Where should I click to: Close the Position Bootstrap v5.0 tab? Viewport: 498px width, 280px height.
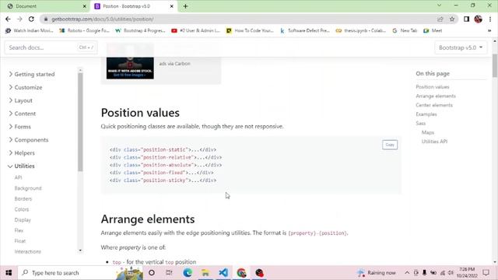coord(171,6)
